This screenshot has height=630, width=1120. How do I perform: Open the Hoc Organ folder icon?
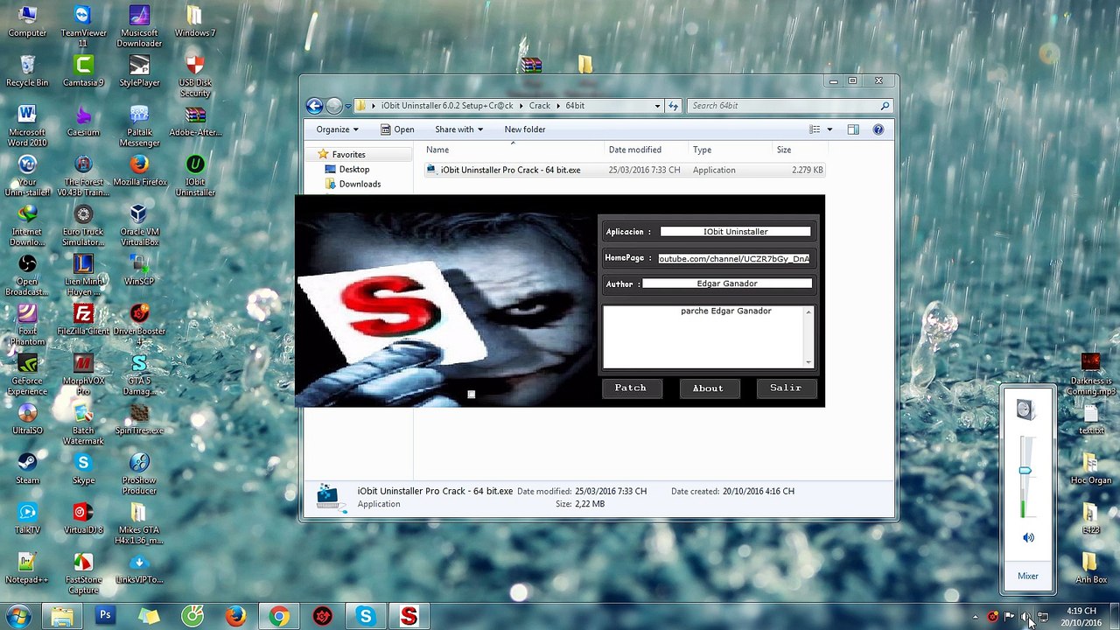coord(1090,469)
